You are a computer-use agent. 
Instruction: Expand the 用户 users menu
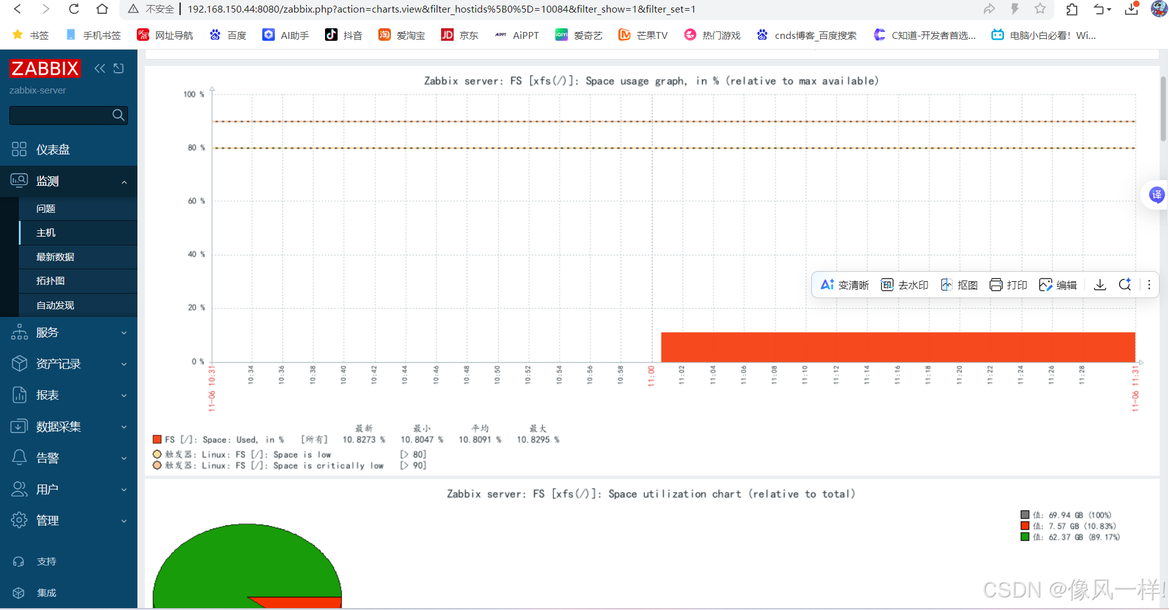[68, 490]
